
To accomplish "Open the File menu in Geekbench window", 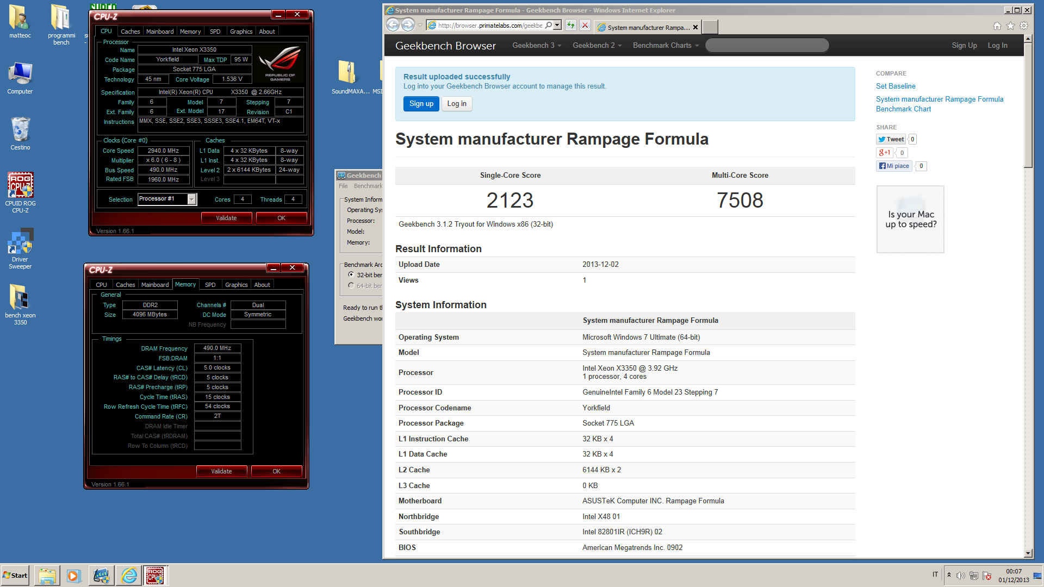I will pos(343,186).
